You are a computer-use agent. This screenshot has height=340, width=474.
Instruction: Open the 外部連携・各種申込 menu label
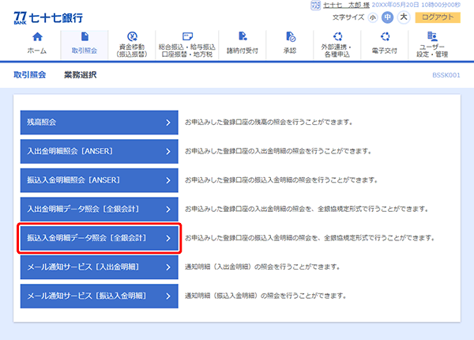tap(337, 51)
